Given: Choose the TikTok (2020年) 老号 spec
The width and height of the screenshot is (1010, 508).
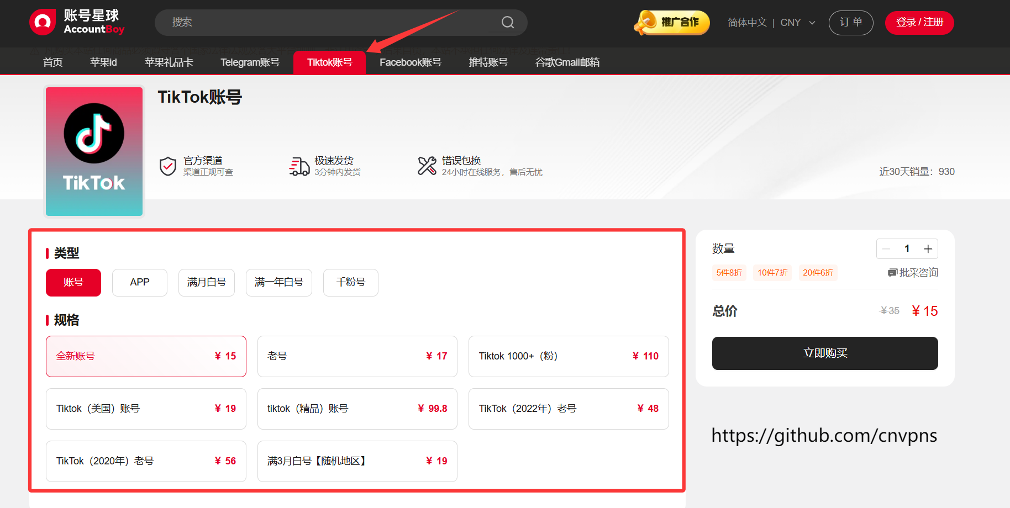Looking at the screenshot, I should 146,462.
